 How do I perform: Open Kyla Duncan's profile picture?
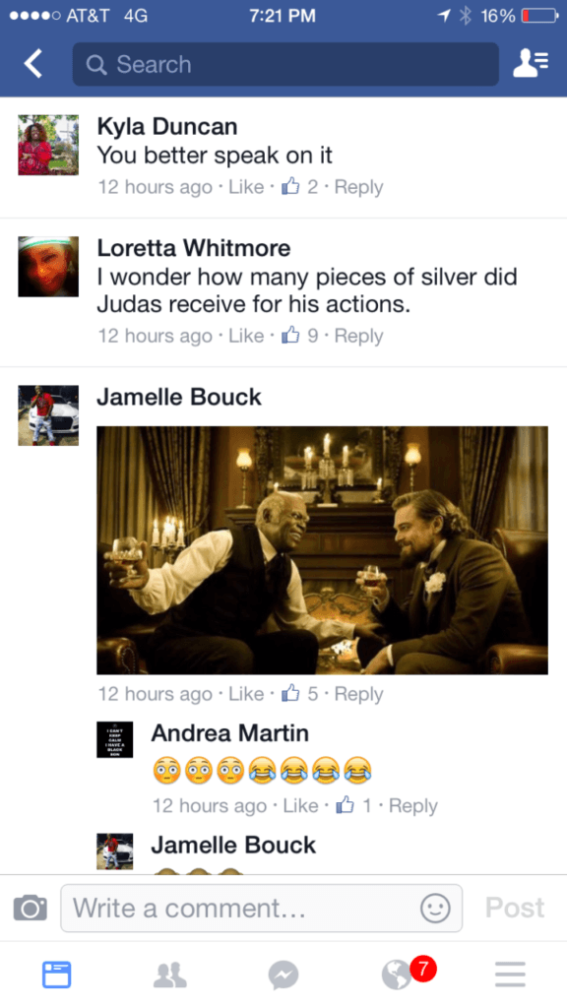(x=48, y=145)
